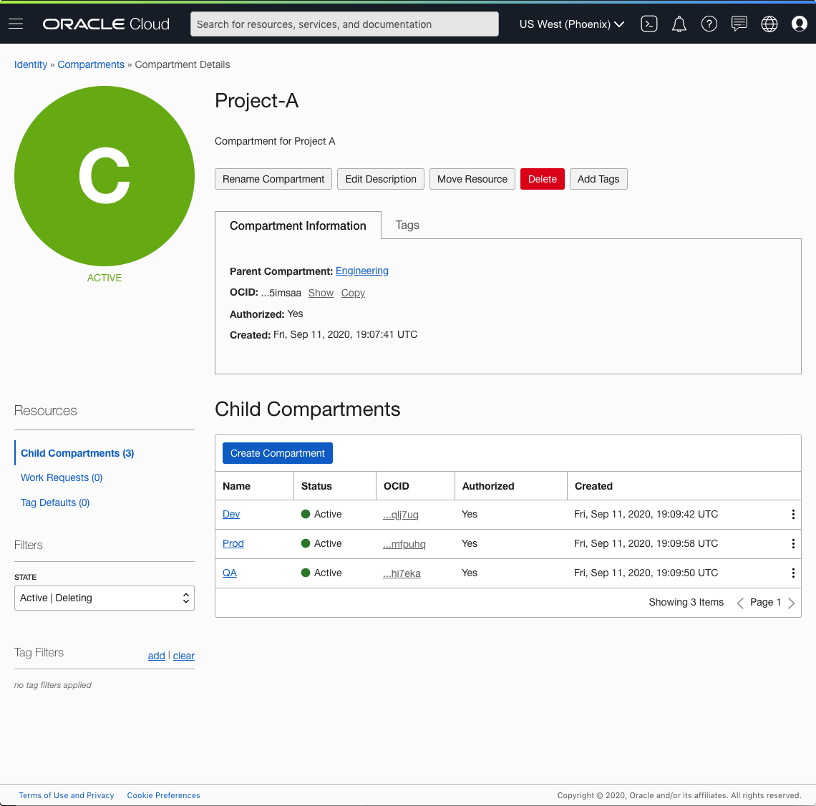Launch Cloud Shell from the header

649,24
